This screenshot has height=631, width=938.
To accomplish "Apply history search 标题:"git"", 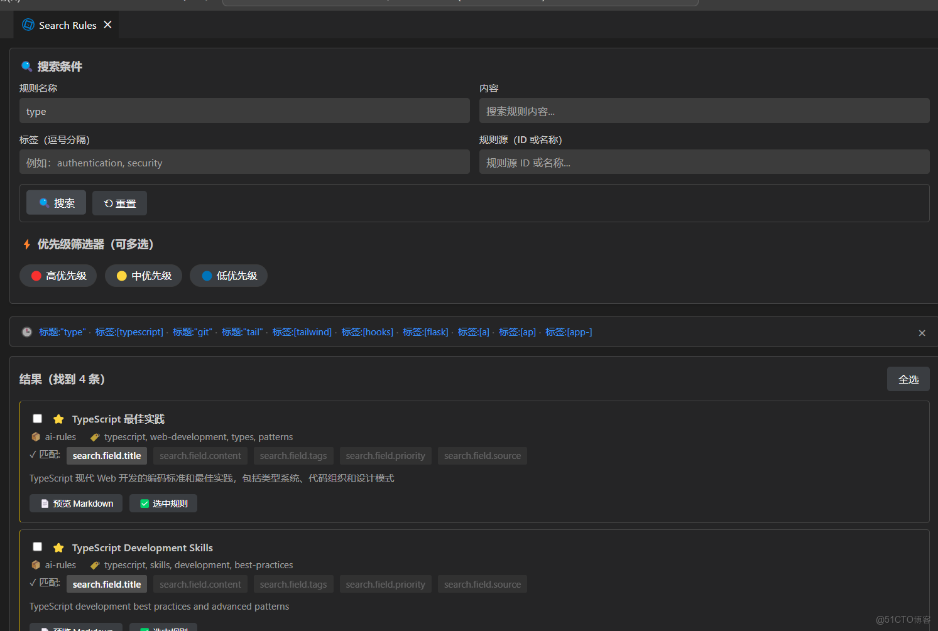I will pyautogui.click(x=192, y=332).
